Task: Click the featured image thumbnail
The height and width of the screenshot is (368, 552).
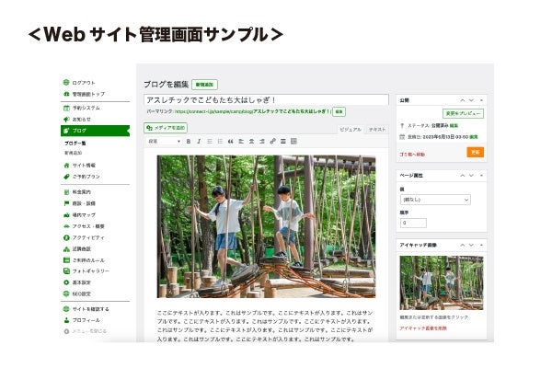Action: point(442,283)
